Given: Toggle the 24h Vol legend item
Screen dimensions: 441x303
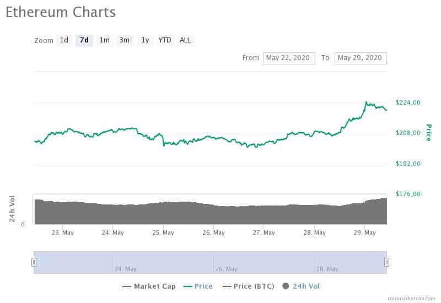Looking at the screenshot, I should point(301,286).
